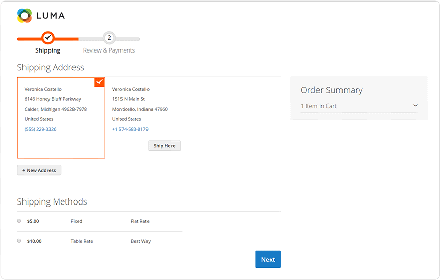Click phone link (555) 229-3326
Viewport: 440px width, 280px height.
tap(40, 129)
